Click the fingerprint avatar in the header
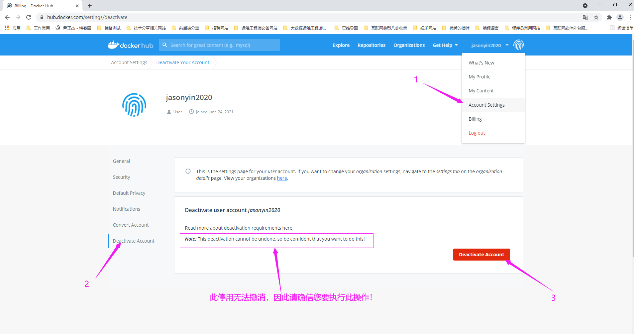 click(518, 45)
